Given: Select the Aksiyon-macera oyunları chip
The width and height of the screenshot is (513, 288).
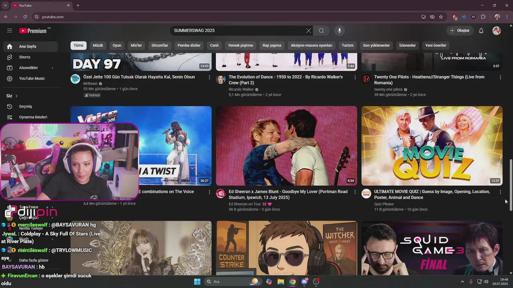Looking at the screenshot, I should [311, 45].
